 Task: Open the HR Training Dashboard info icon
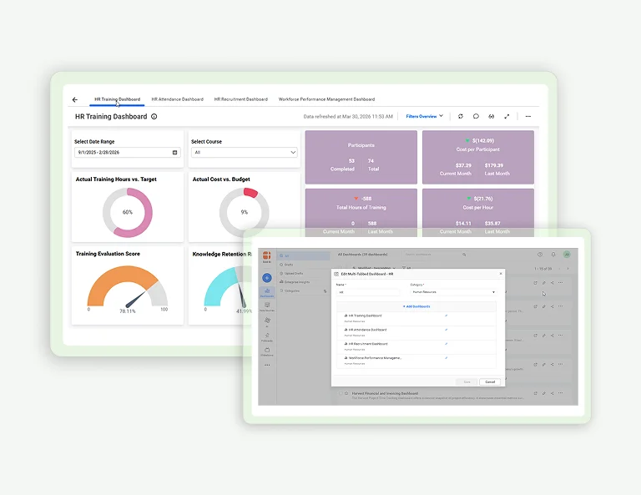[154, 117]
